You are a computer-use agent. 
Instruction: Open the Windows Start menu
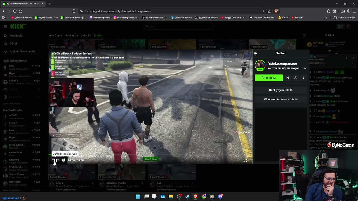pyautogui.click(x=138, y=197)
